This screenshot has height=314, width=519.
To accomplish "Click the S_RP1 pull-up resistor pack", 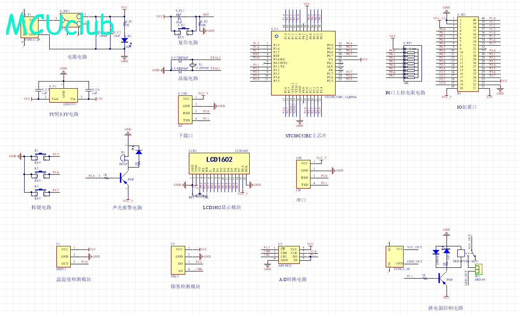I will (413, 63).
